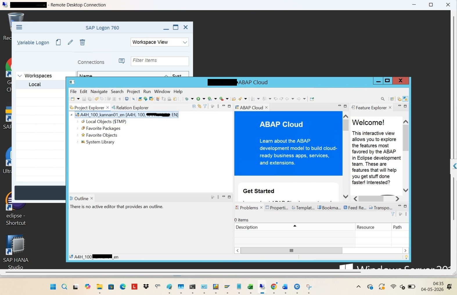Toggle the Pin Editor toolbar button
This screenshot has width=457, height=295.
(x=312, y=99)
